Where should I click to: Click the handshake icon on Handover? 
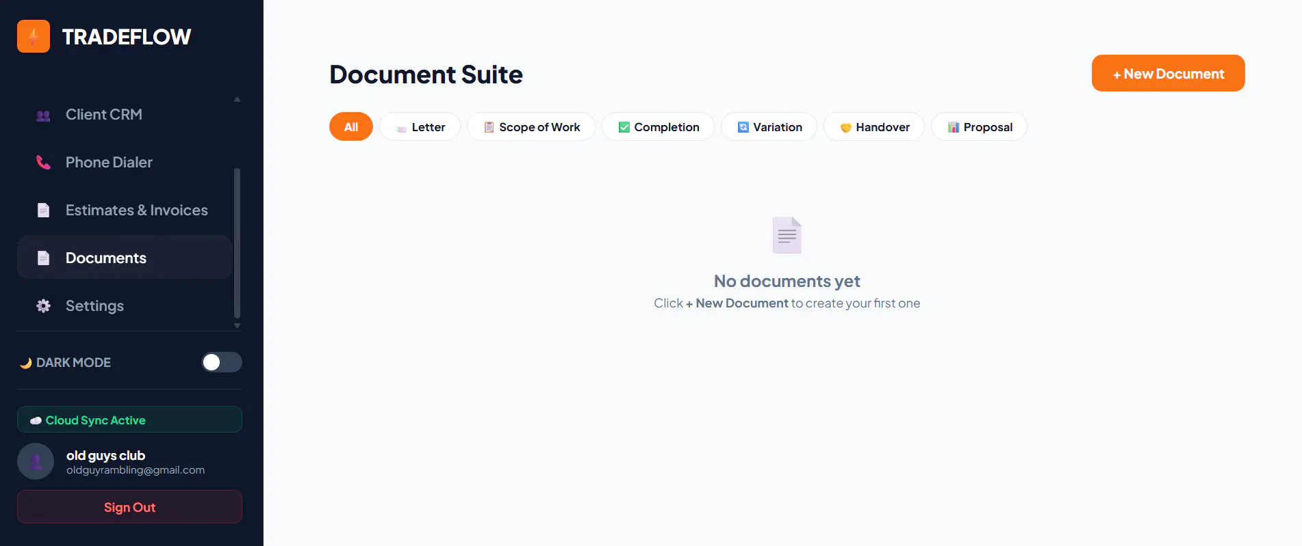coord(845,128)
